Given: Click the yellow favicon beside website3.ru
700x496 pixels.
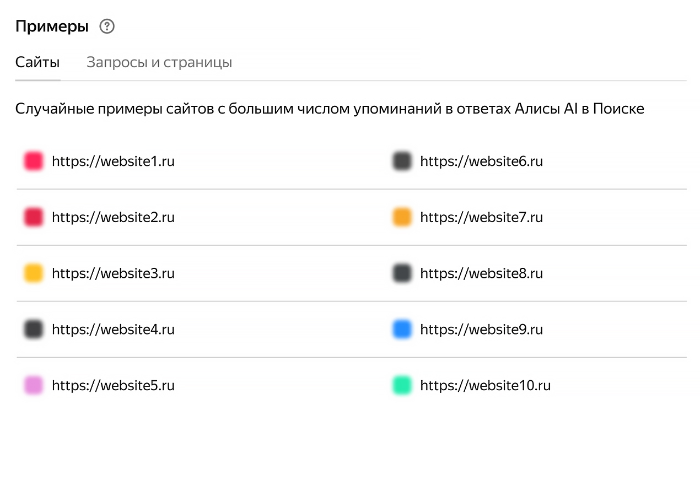Looking at the screenshot, I should (34, 273).
